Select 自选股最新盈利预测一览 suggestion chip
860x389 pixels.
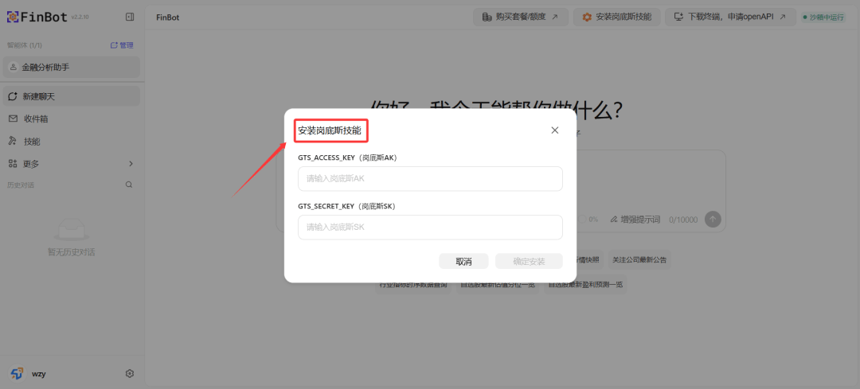click(x=585, y=285)
